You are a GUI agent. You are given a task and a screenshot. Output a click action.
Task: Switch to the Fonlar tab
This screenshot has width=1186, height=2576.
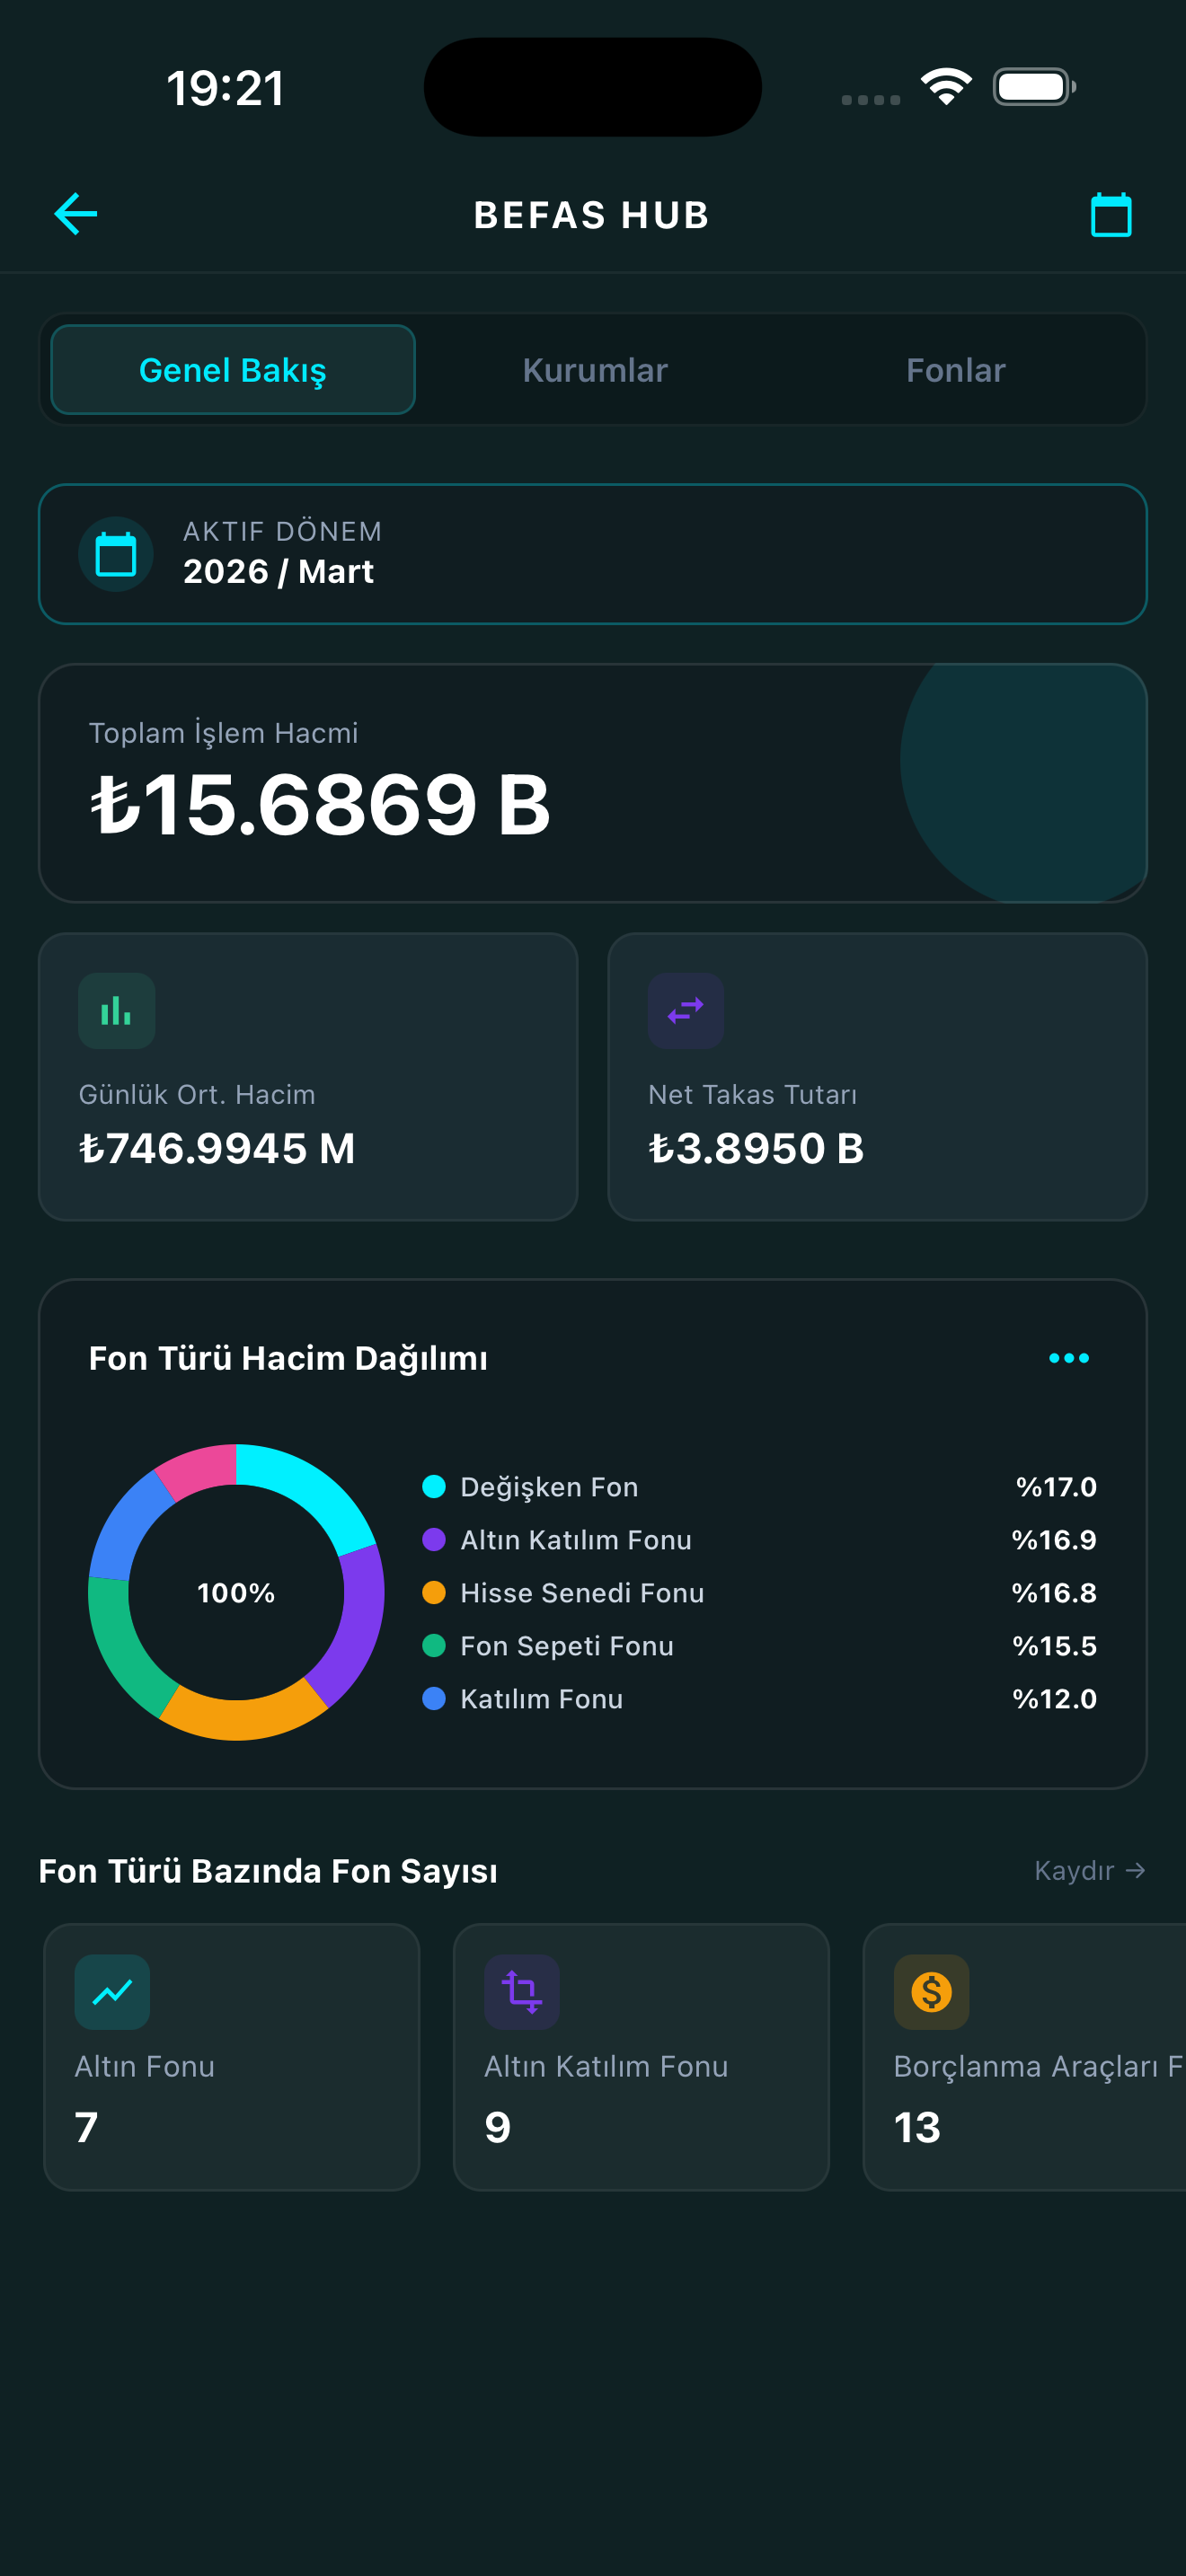click(956, 370)
